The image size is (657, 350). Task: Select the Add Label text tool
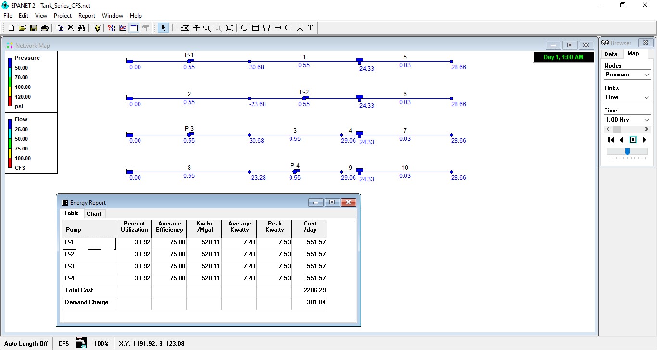(310, 27)
